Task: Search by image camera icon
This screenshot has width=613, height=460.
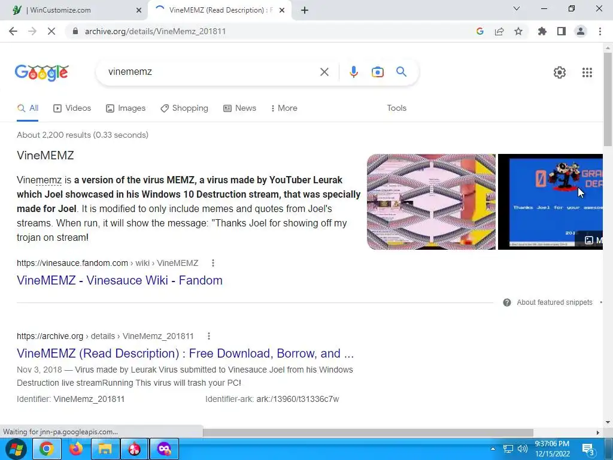Action: (x=378, y=72)
